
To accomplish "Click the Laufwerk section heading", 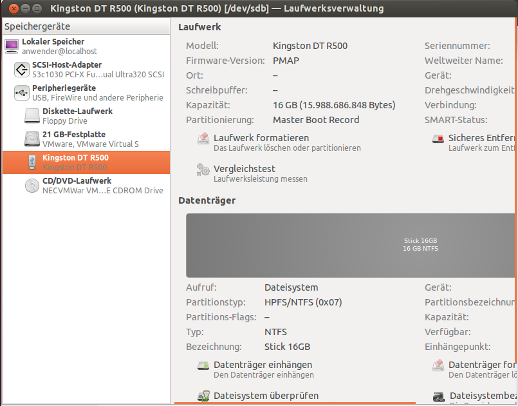I will click(x=199, y=27).
